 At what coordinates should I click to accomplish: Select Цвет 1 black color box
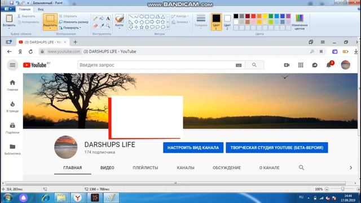(216, 22)
